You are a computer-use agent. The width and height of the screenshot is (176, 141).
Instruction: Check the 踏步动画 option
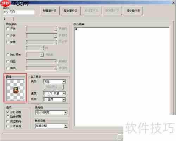click(x=8, y=117)
